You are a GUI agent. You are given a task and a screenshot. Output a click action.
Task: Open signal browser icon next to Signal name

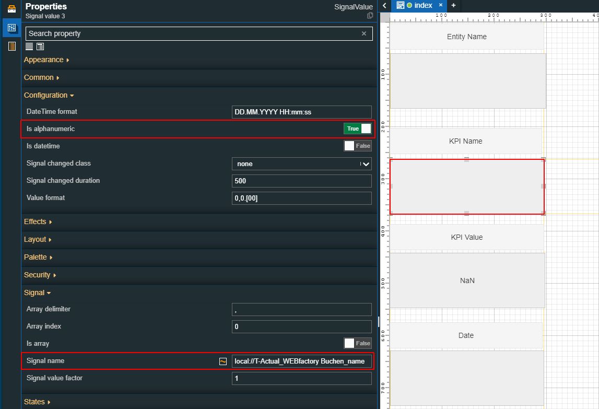point(223,361)
